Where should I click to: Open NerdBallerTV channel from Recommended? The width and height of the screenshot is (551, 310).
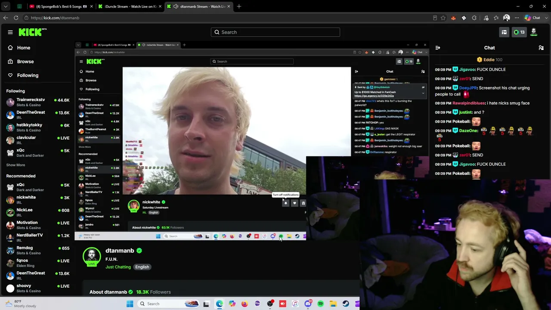[x=37, y=238]
